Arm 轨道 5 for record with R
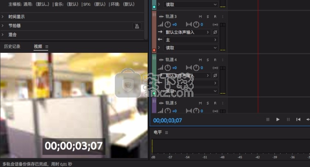The image size is (310, 167). [215, 103]
